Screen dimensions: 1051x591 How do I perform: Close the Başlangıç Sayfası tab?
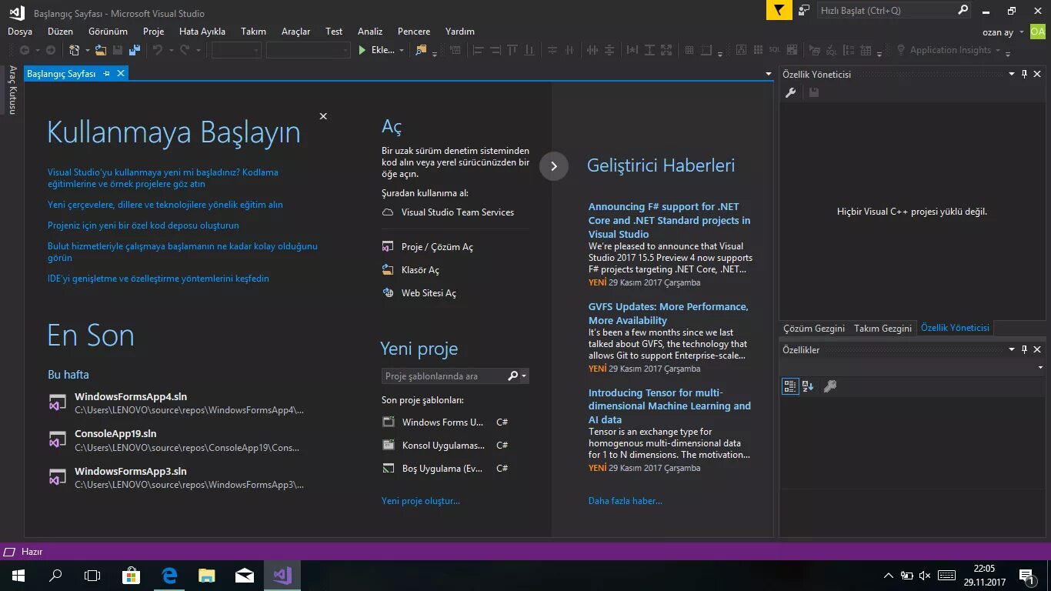(121, 73)
